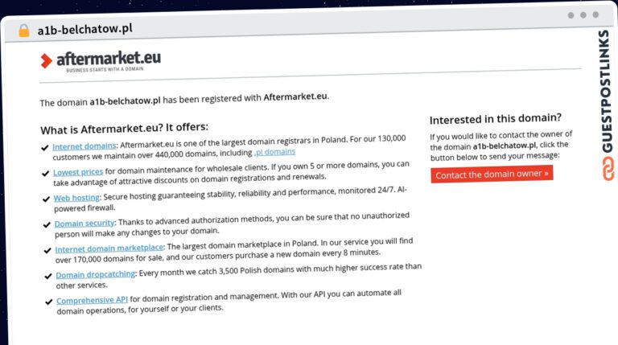Click the aftermarket.eu wordmark text
618x345 pixels.
pos(109,58)
